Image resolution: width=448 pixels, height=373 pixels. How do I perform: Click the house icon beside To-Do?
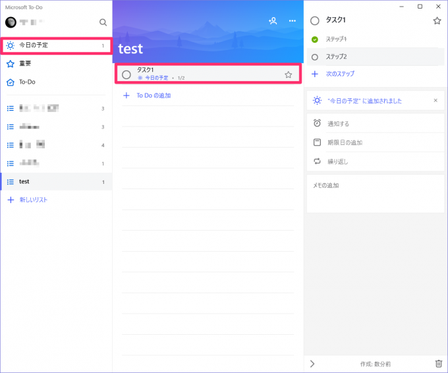coord(11,82)
